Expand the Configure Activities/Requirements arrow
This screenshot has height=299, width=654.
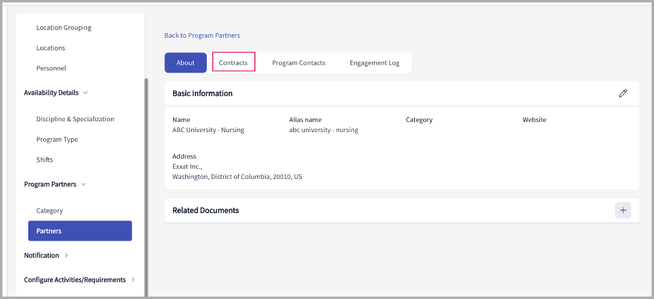[x=133, y=280]
